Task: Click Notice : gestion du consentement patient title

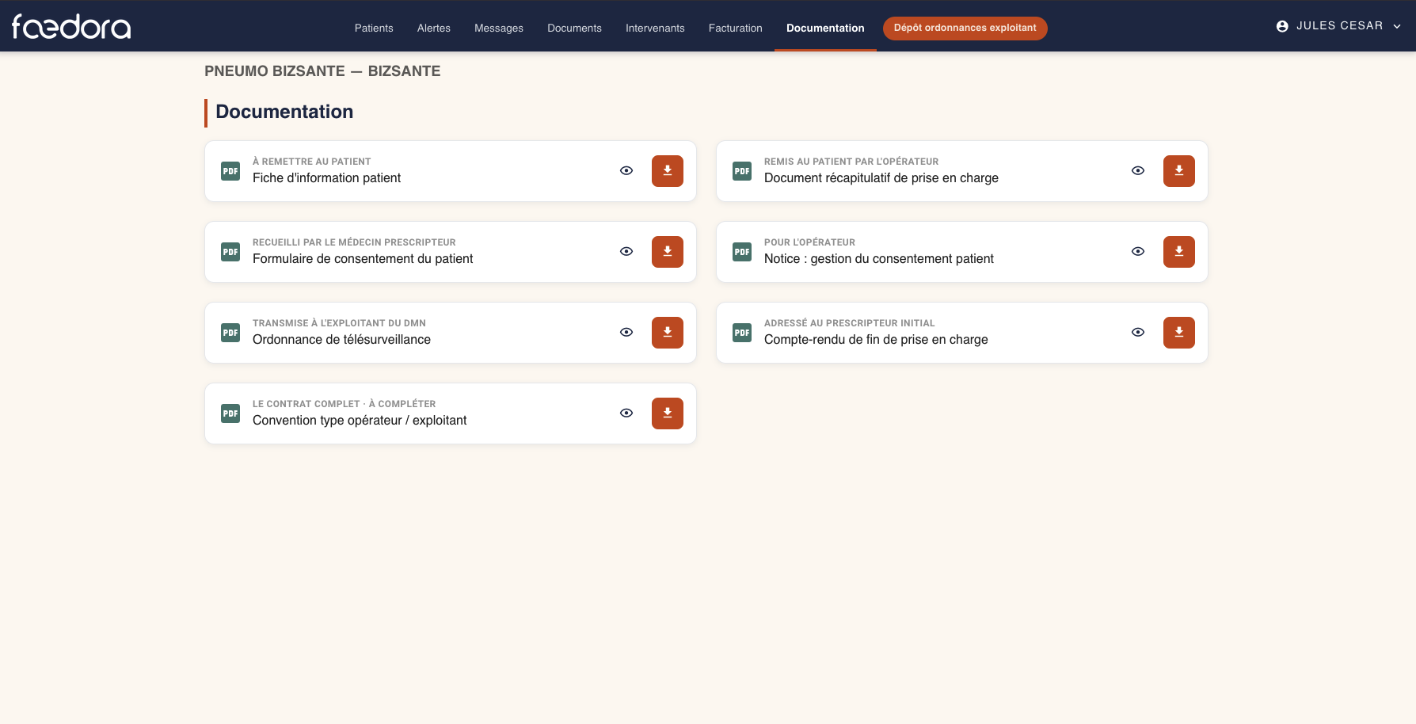Action: click(x=879, y=259)
